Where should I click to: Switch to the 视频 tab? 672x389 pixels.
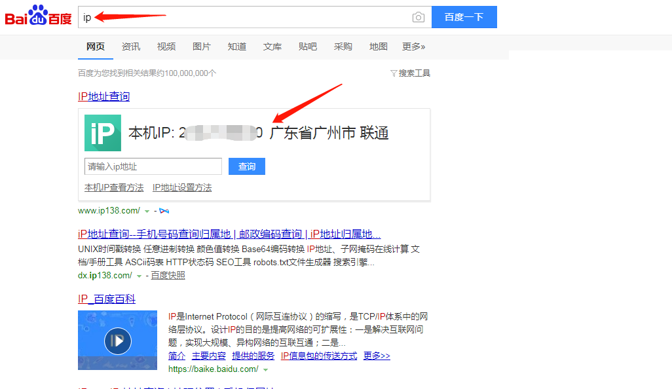pyautogui.click(x=166, y=46)
